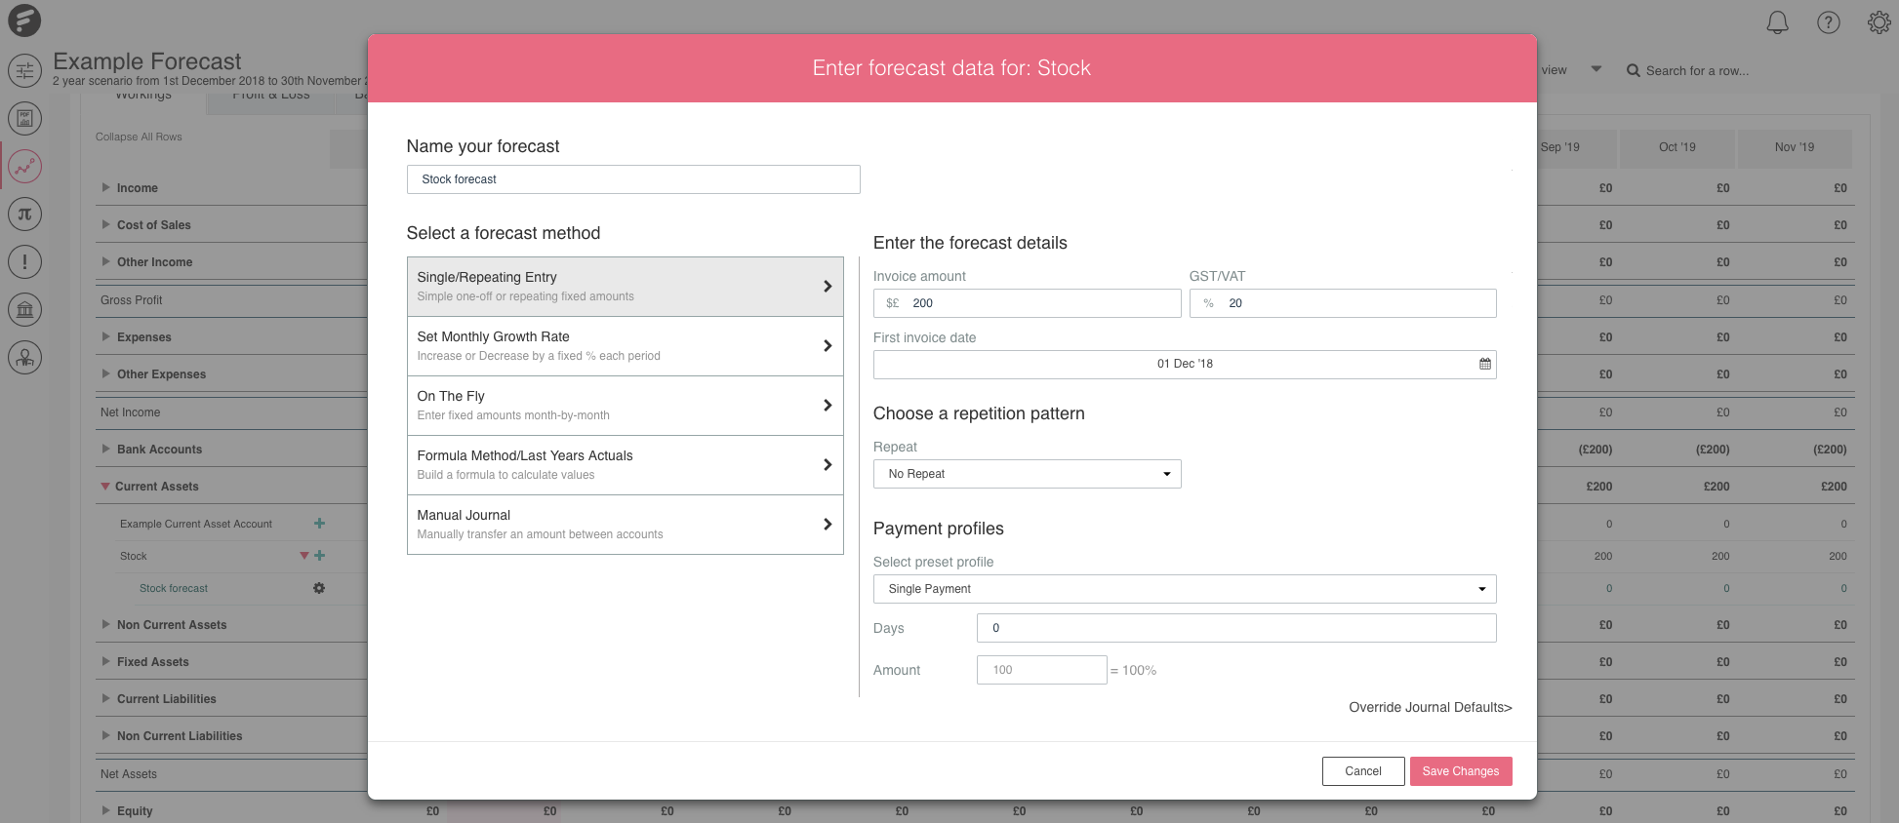This screenshot has height=823, width=1899.
Task: Expand the Other Expenses row
Action: pyautogui.click(x=105, y=373)
